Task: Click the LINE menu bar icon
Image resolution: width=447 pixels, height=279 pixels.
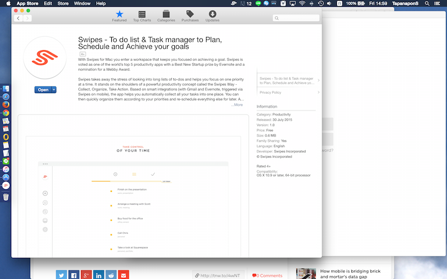Action: (x=258, y=3)
